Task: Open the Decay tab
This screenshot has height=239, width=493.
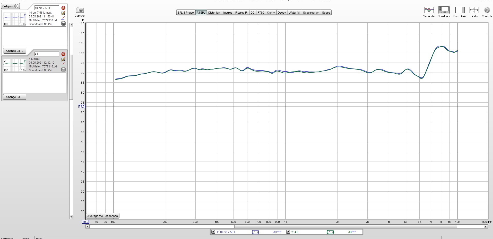Action: pos(282,13)
